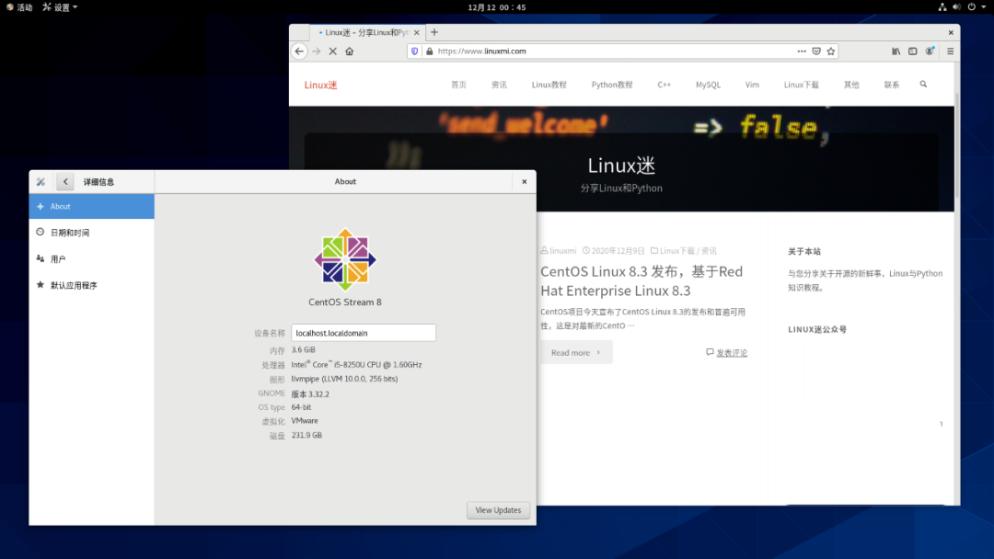This screenshot has width=994, height=559.
Task: Bookmark this page with star icon
Action: click(x=831, y=51)
